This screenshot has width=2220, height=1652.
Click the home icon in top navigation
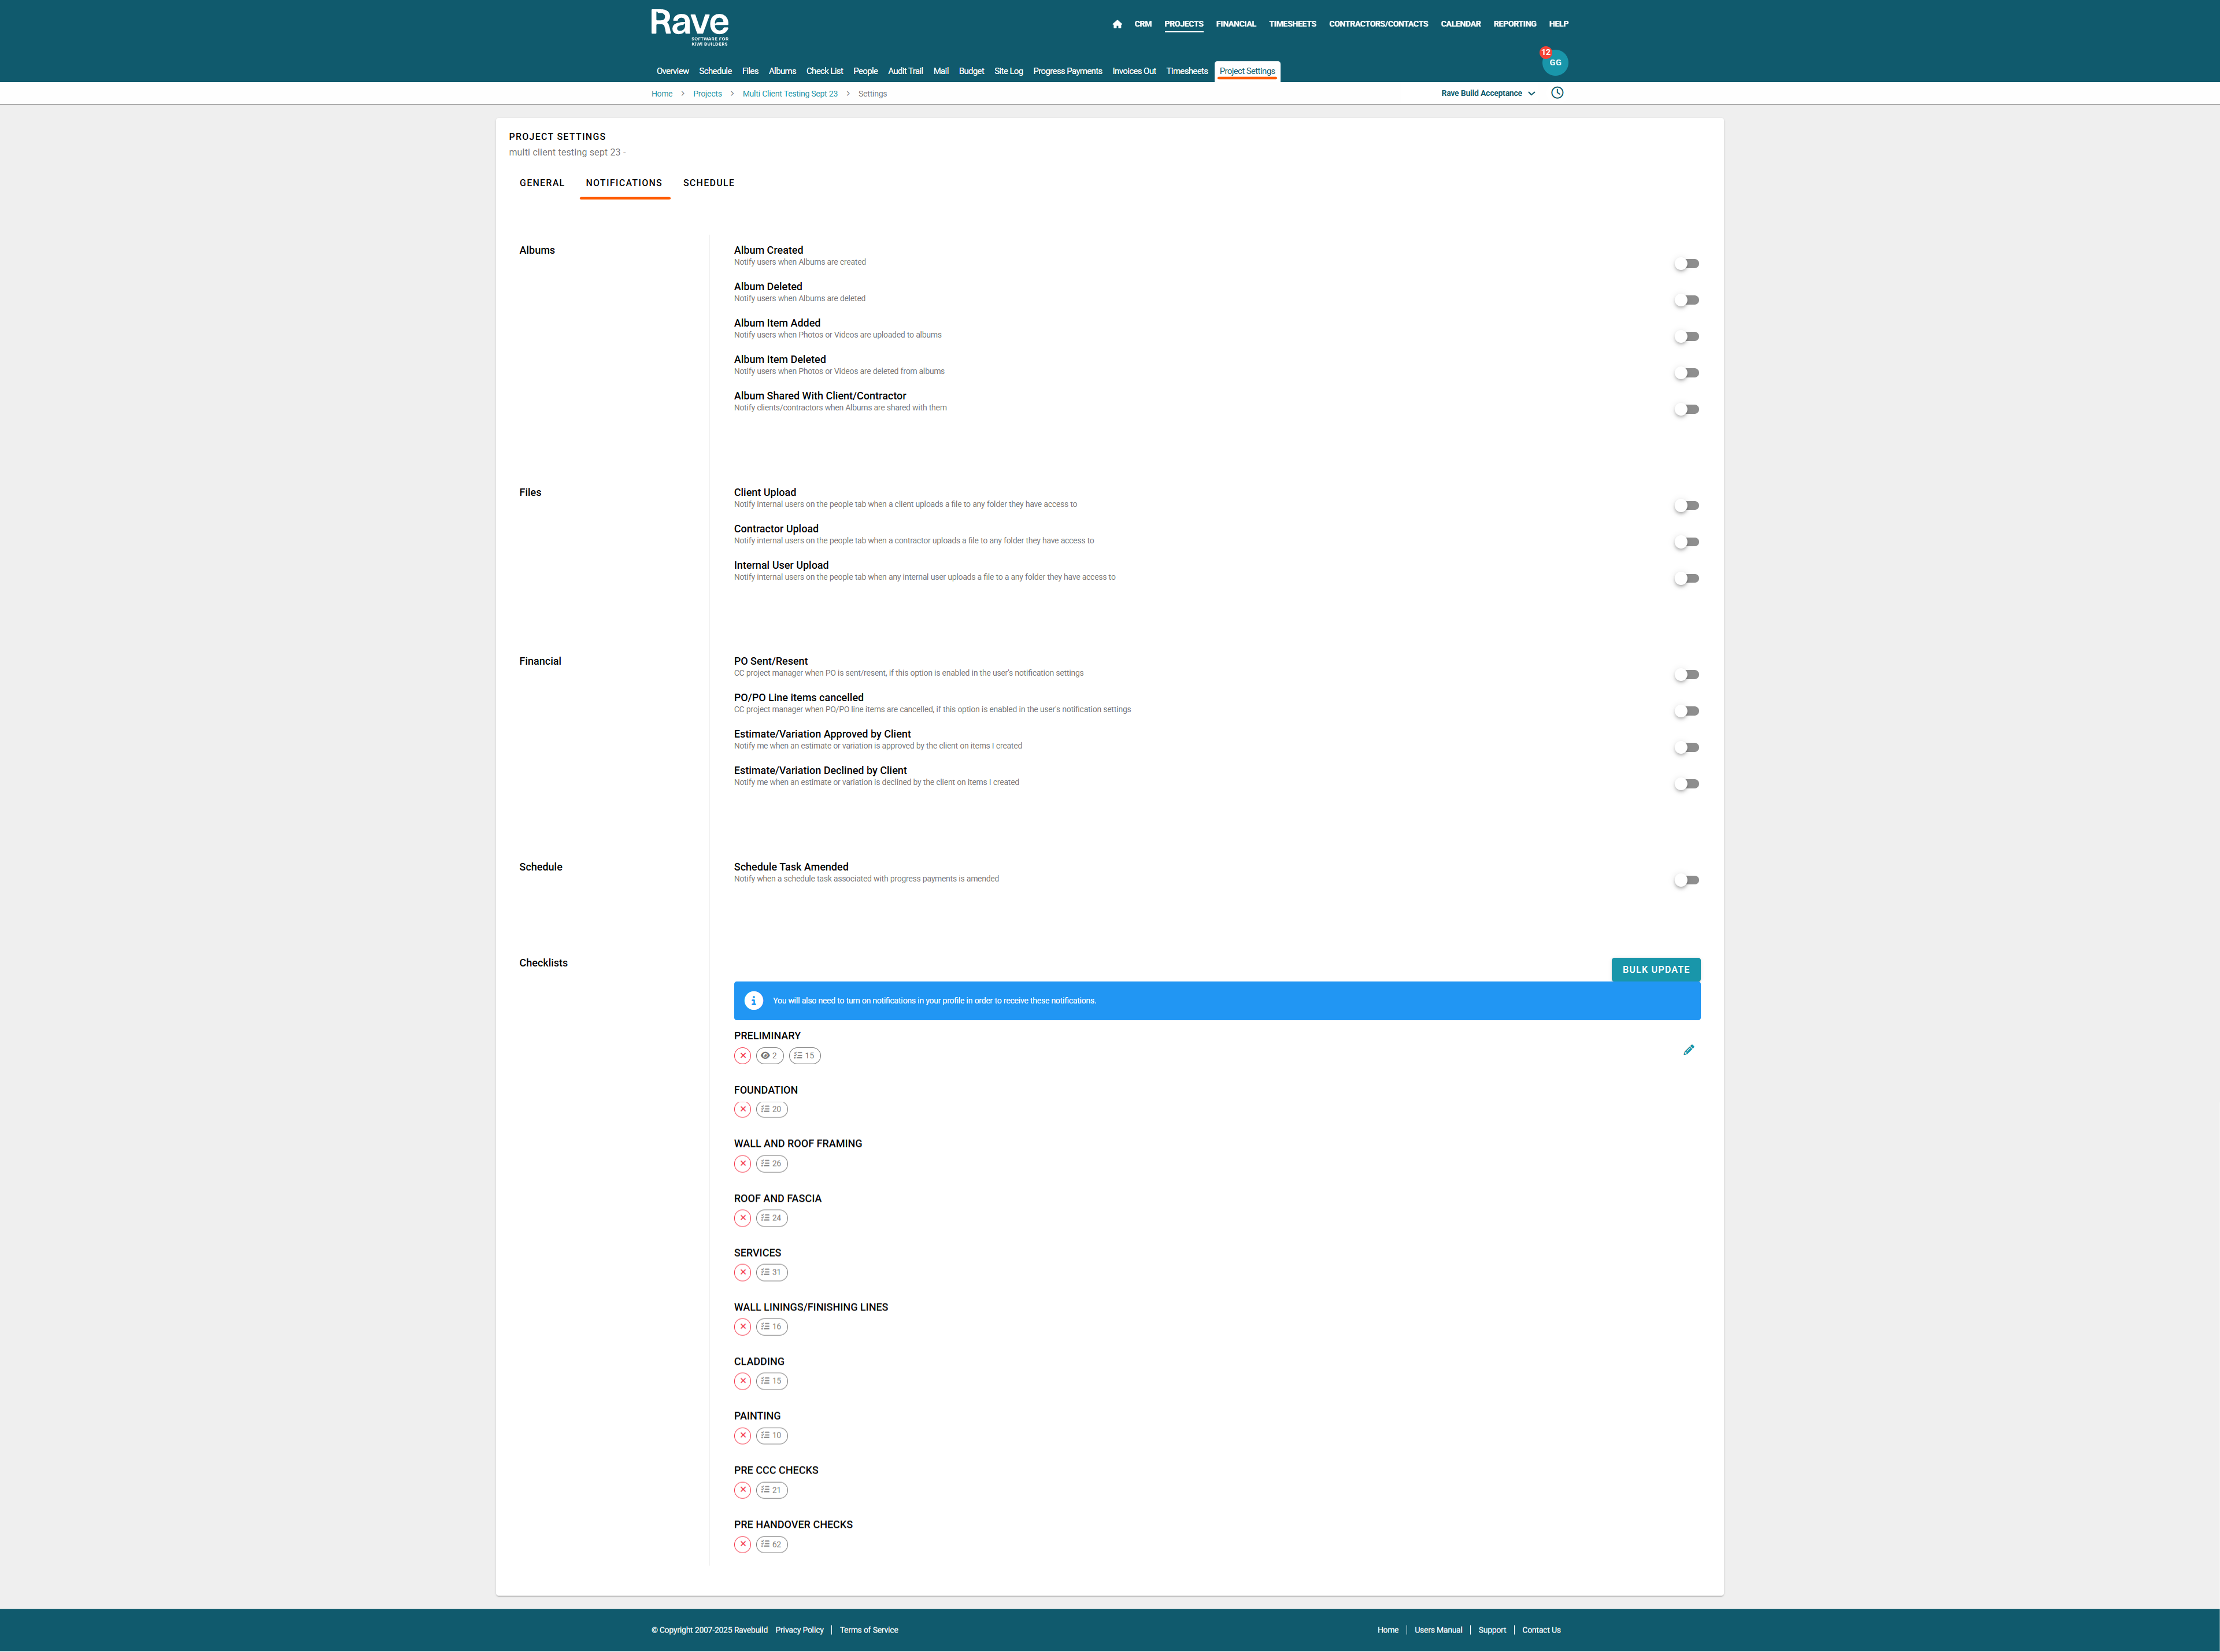[1117, 24]
